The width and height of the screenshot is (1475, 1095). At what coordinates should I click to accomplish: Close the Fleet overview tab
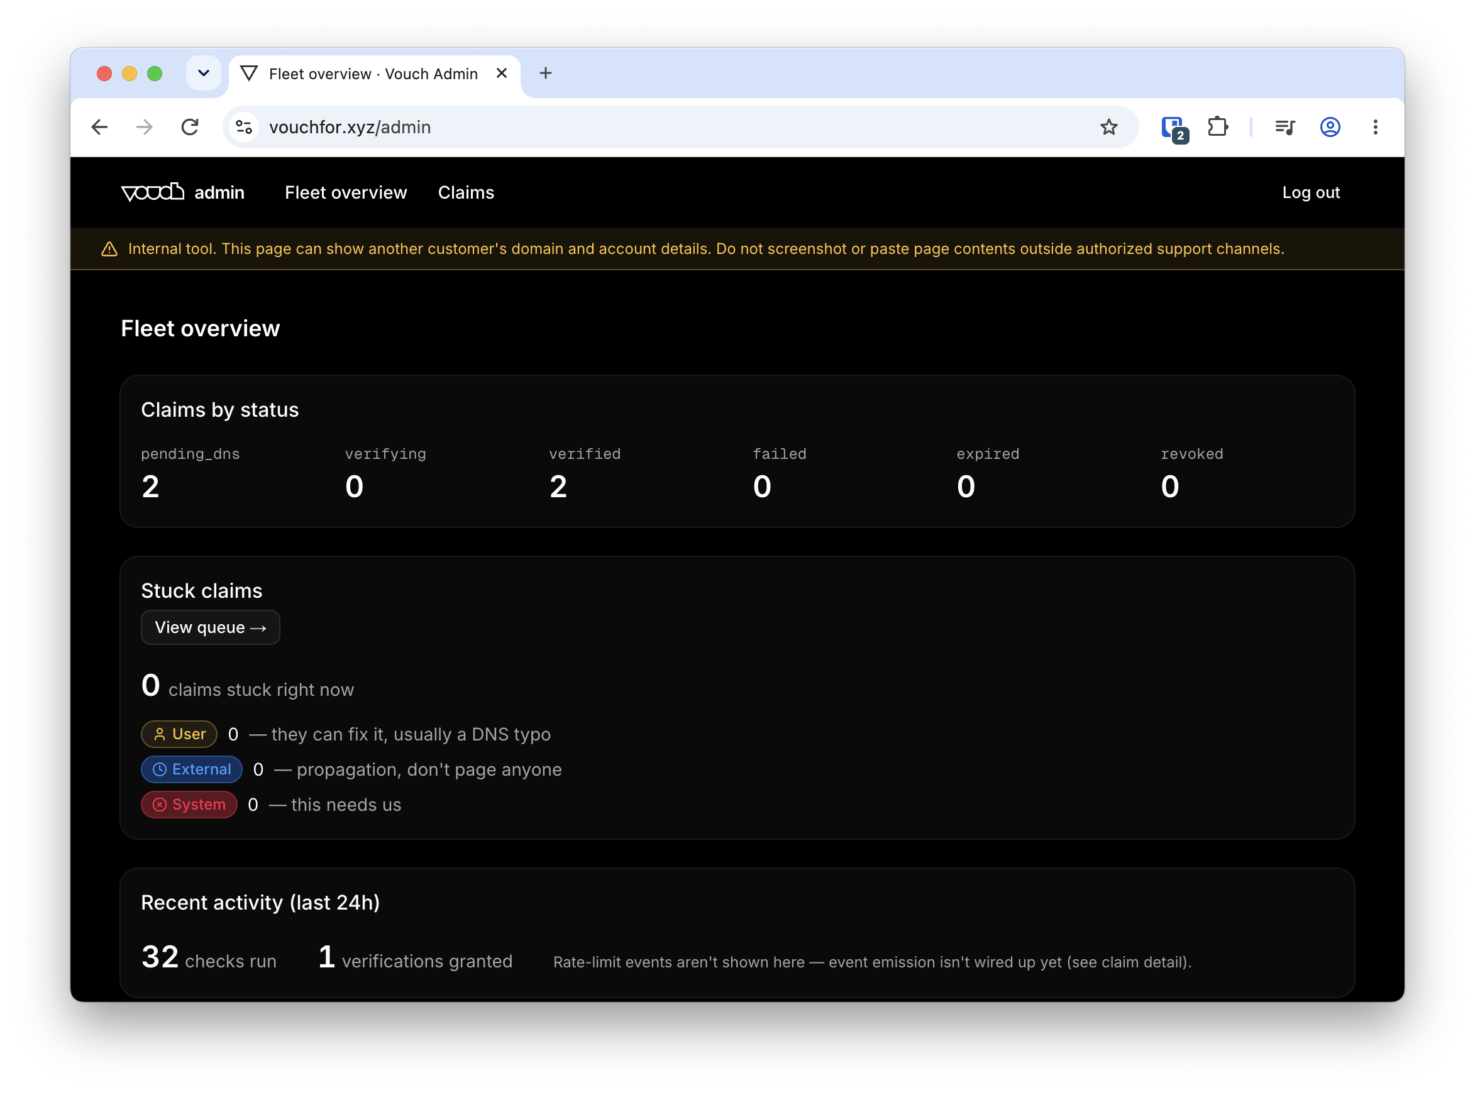[502, 73]
